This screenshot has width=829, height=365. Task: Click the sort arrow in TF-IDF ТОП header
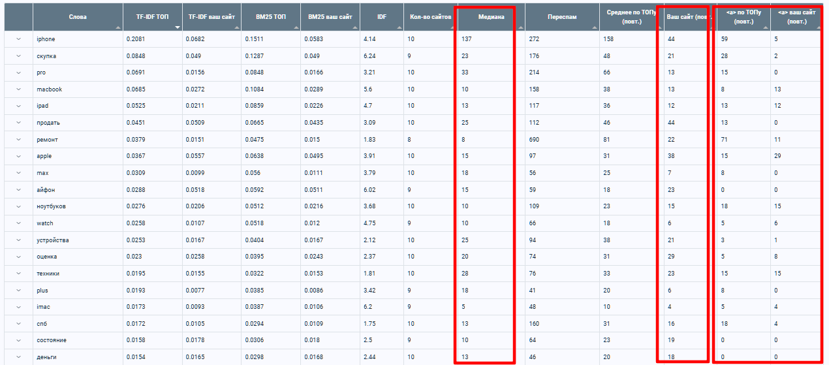pyautogui.click(x=177, y=28)
